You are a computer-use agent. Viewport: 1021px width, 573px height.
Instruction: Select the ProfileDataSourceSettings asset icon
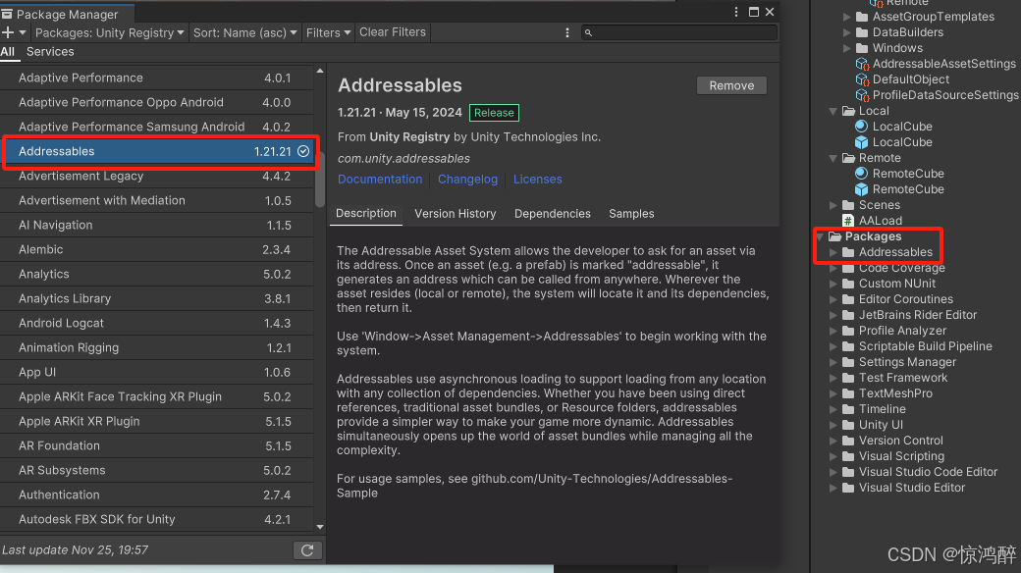(862, 95)
